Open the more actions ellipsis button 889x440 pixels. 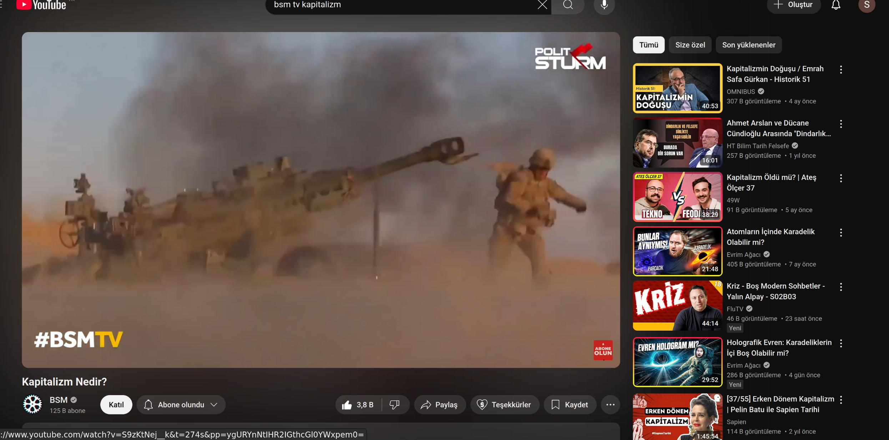click(610, 405)
